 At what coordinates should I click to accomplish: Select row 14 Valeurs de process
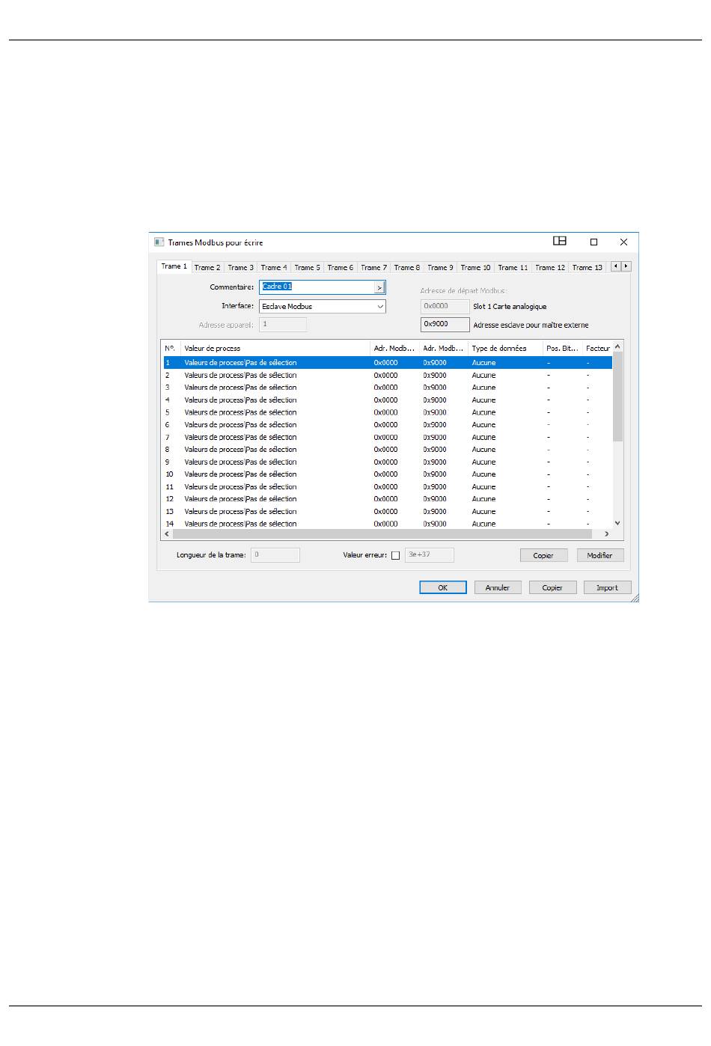pyautogui.click(x=388, y=524)
